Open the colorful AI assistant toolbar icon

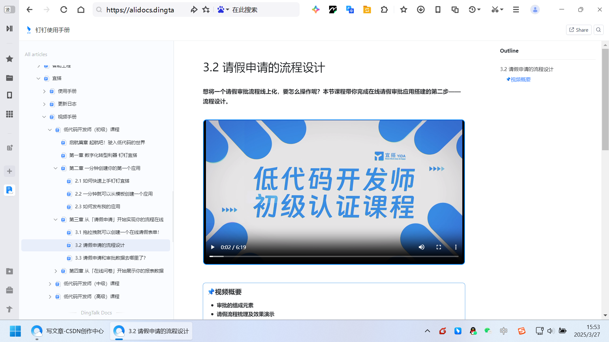coord(315,10)
